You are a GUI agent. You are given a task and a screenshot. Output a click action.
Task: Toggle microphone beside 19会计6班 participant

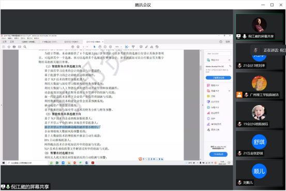pos(239,124)
